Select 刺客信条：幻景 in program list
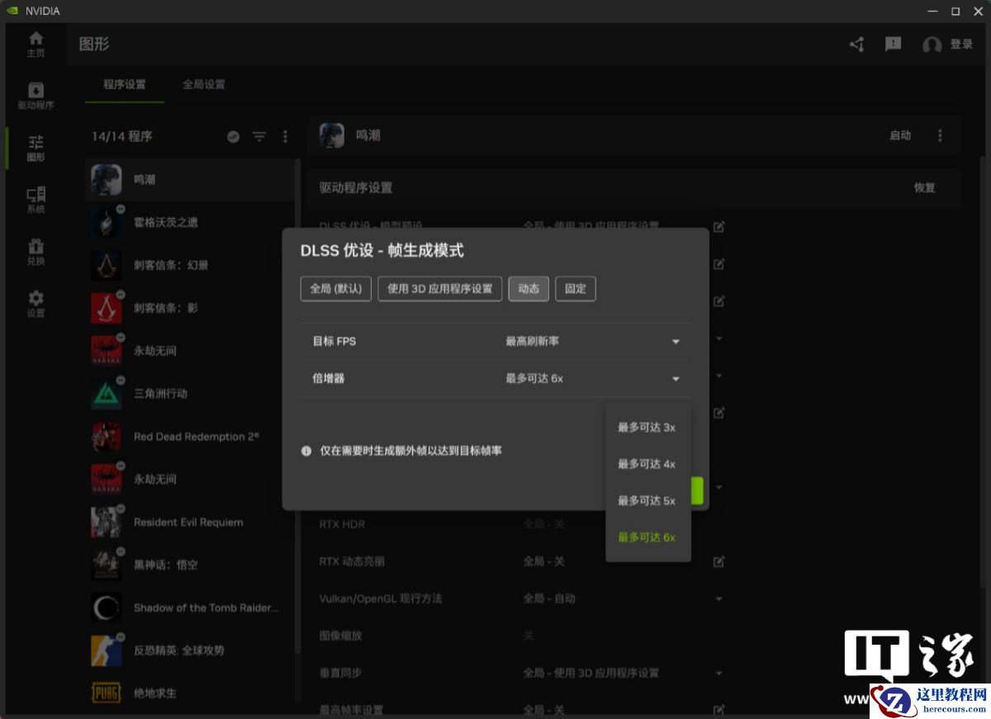 (190, 265)
